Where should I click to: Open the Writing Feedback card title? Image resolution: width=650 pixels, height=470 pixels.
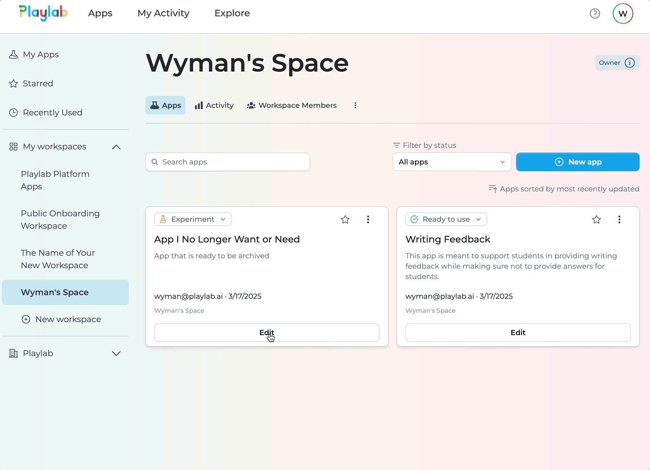[448, 239]
